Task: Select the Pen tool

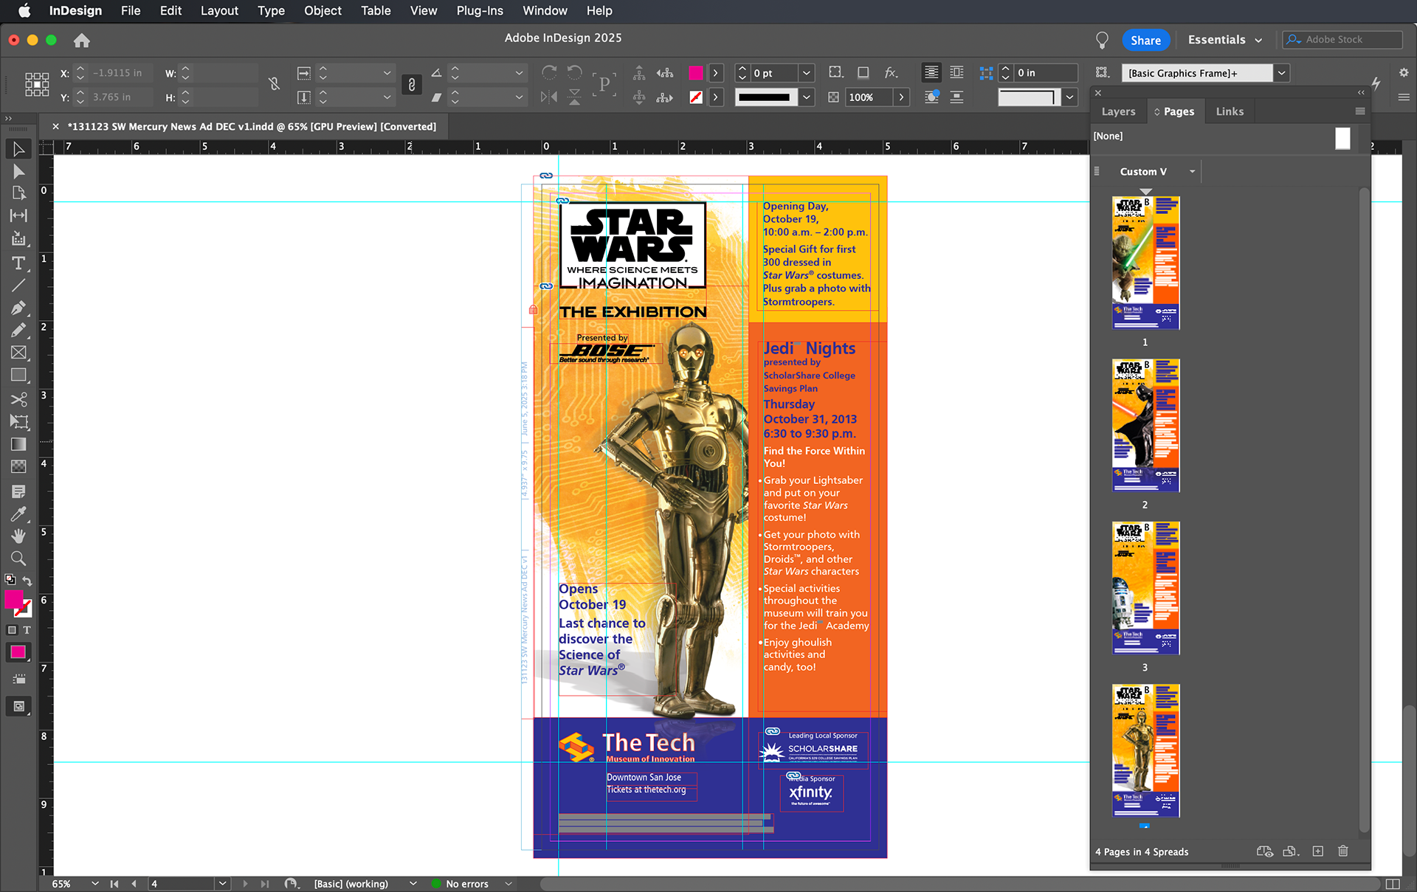Action: (x=18, y=308)
